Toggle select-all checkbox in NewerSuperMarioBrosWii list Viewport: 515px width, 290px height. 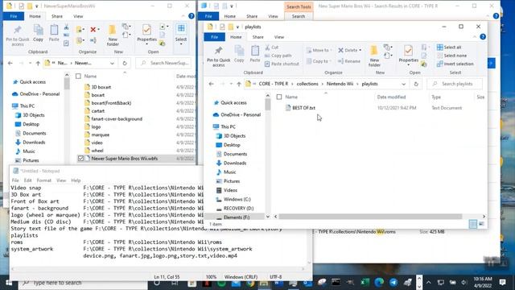78,77
